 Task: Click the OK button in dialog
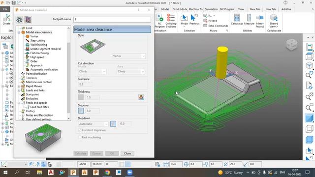click(112, 153)
